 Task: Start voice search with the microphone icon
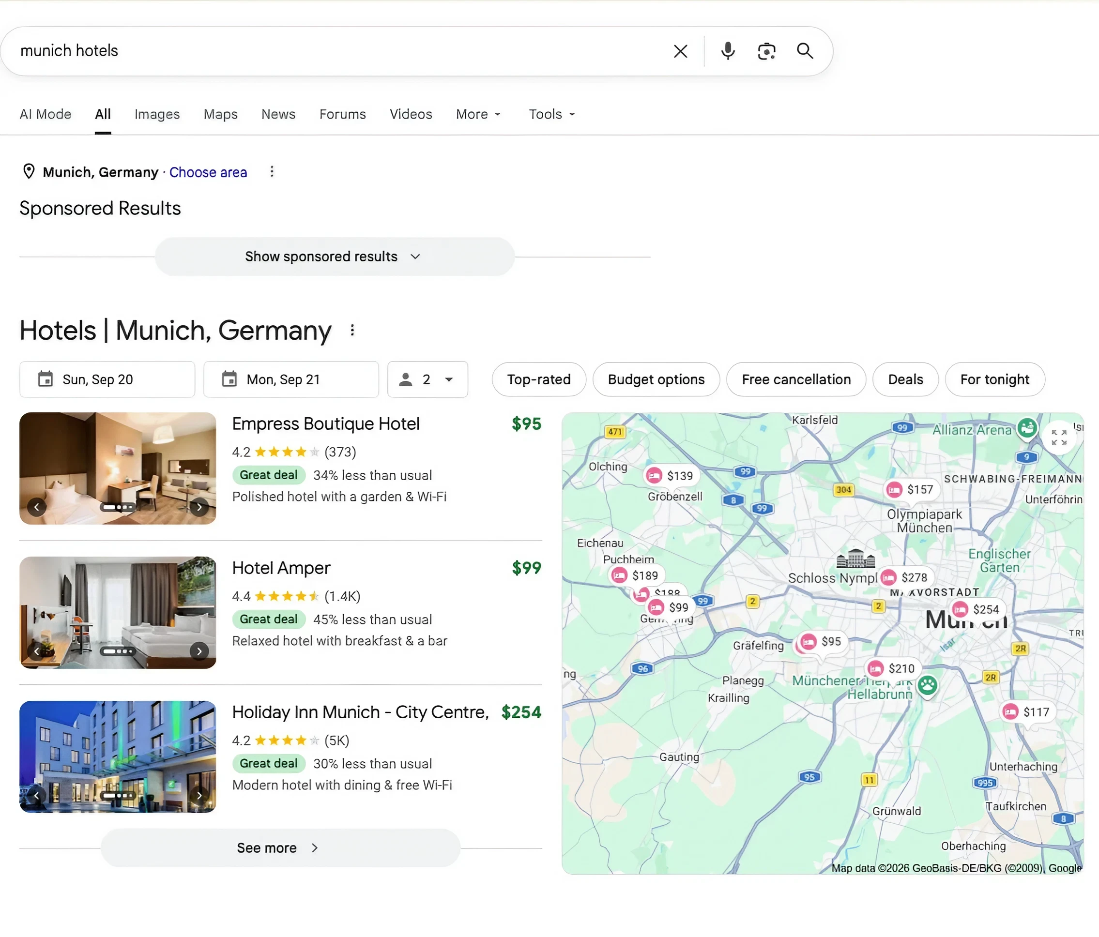click(x=728, y=51)
